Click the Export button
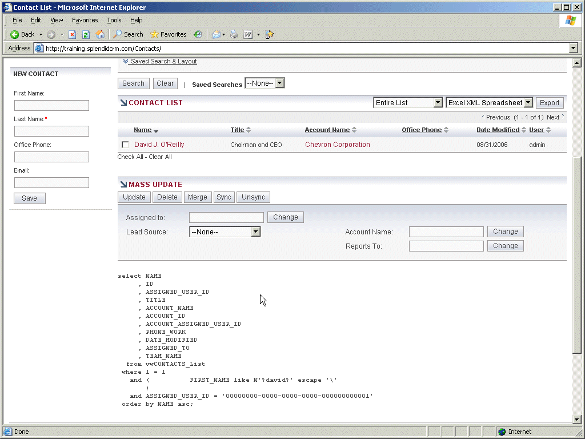This screenshot has width=585, height=439. pyautogui.click(x=550, y=103)
